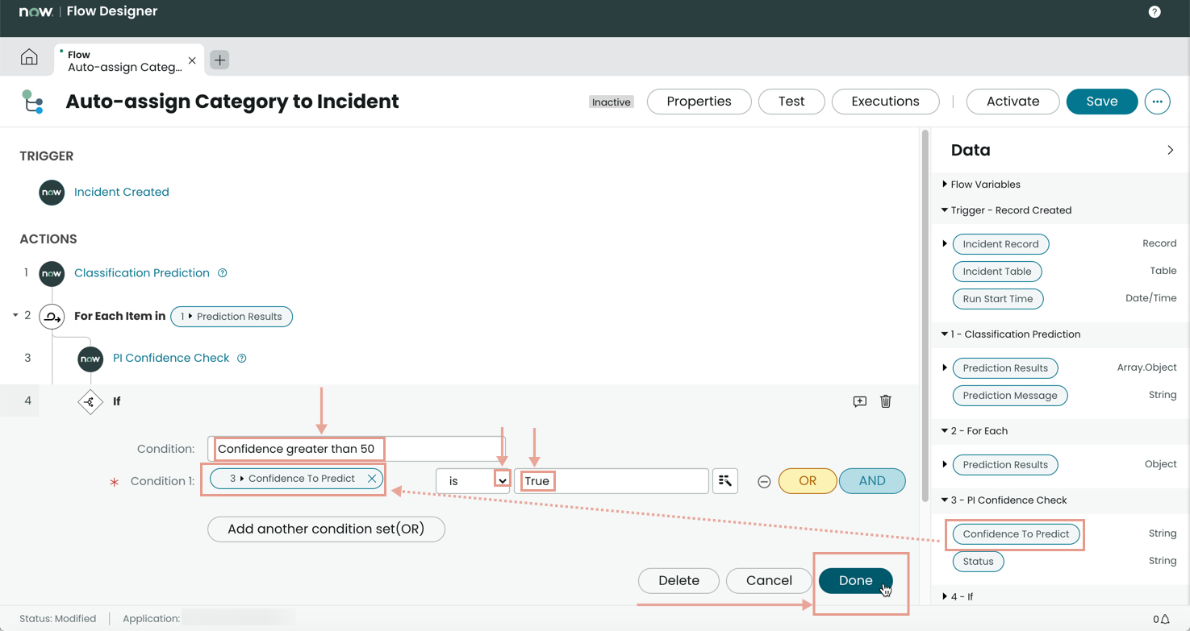This screenshot has height=631, width=1190.
Task: Expand Flow Variables section
Action: point(945,185)
